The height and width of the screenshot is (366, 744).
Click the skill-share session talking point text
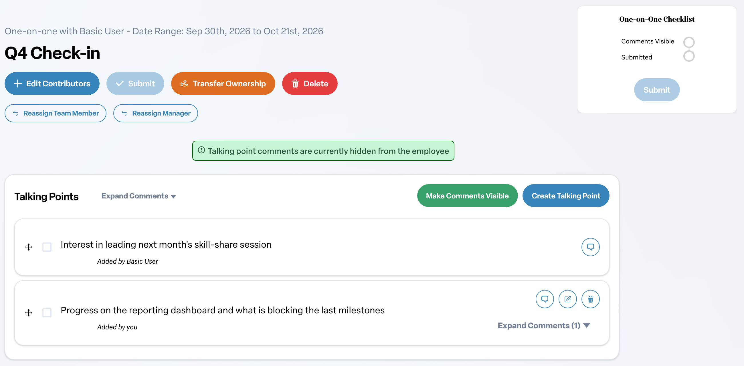[166, 244]
